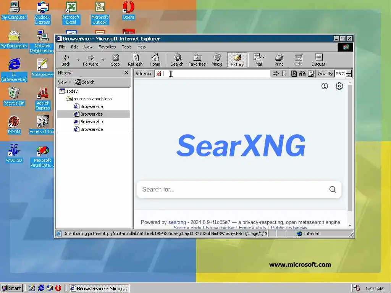Click Internet Explorer quick launch icon

[41, 288]
